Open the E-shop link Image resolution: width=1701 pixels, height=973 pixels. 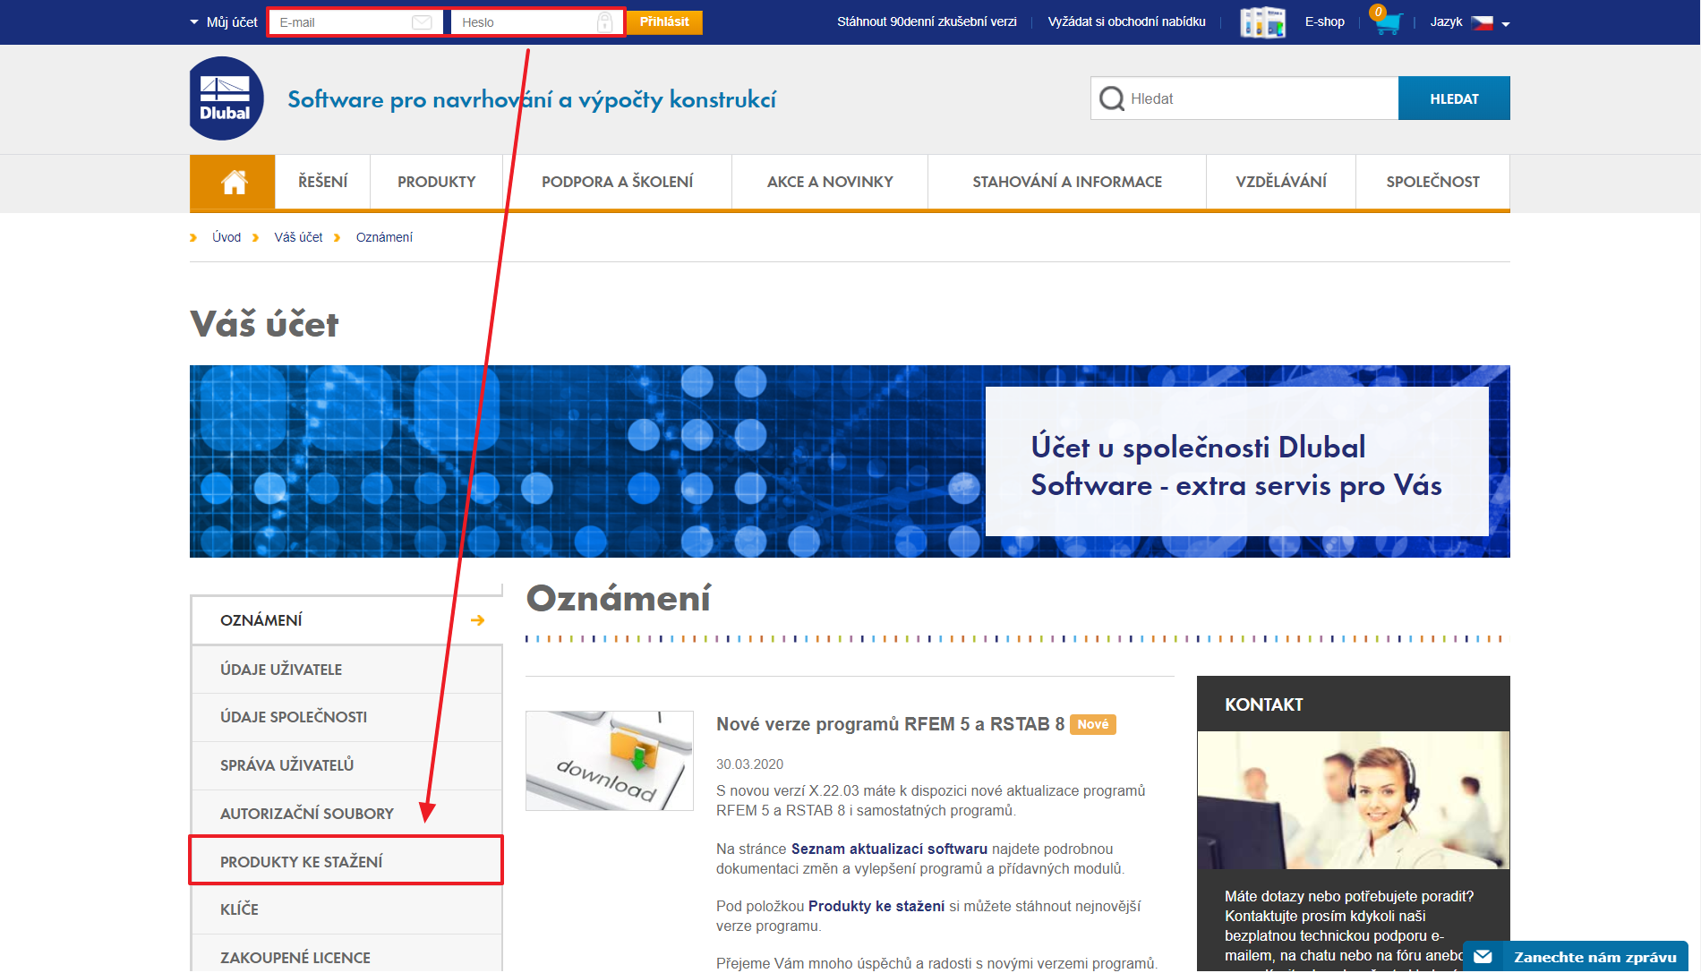click(1324, 22)
